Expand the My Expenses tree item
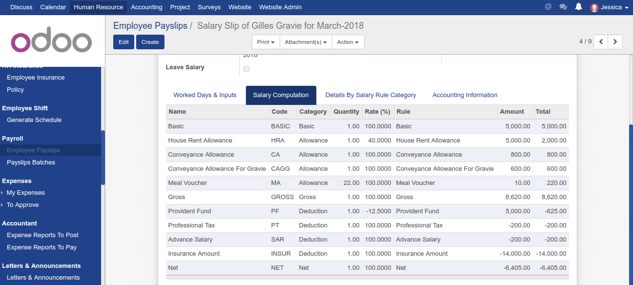 point(2,193)
